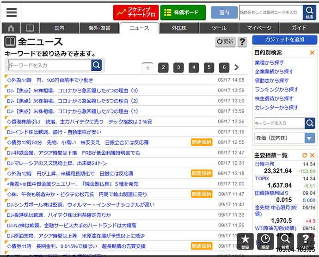Launch Active Chart Pro button
Viewport: 319px width, 257px height.
point(136,12)
